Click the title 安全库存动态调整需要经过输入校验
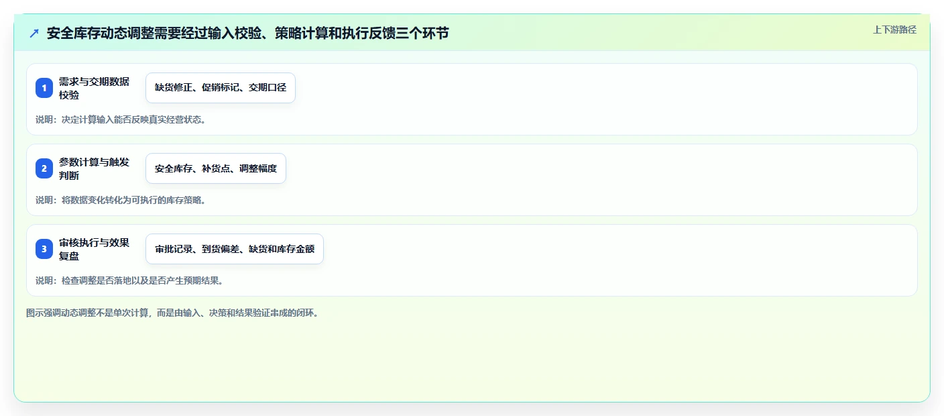Image resolution: width=944 pixels, height=416 pixels. pos(248,33)
